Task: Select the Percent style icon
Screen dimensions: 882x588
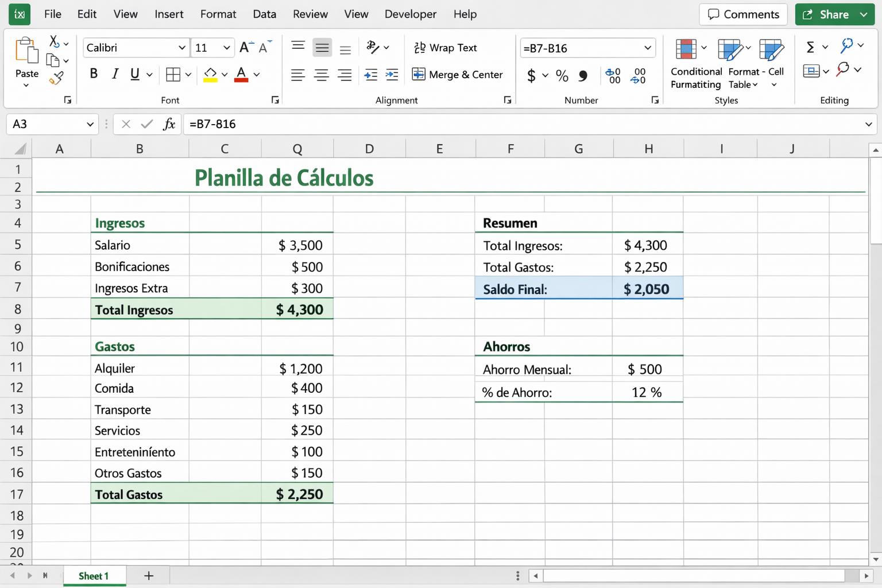Action: [562, 75]
